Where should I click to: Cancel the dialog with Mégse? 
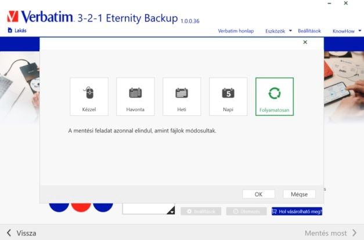click(299, 194)
